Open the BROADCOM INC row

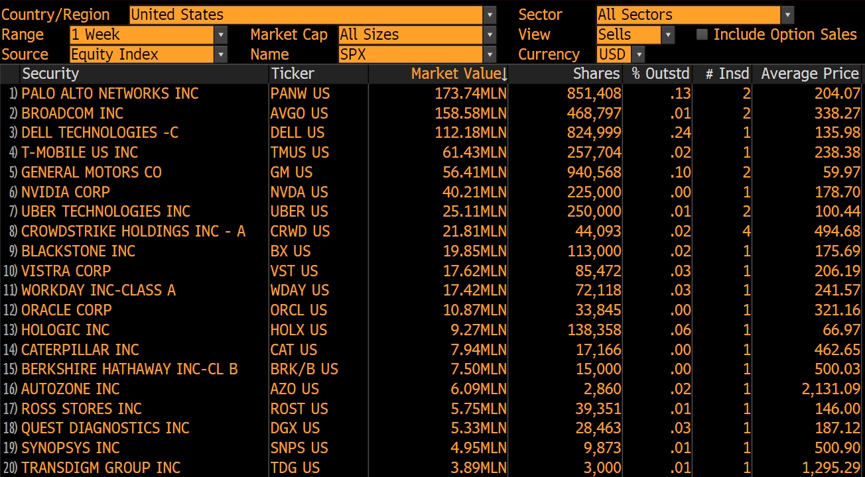(72, 113)
